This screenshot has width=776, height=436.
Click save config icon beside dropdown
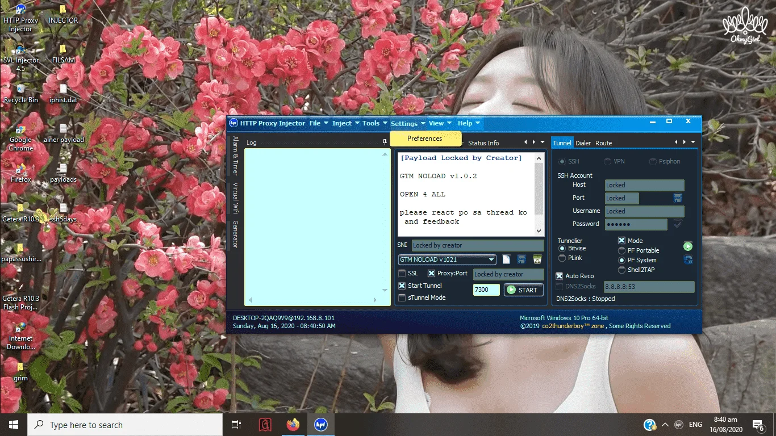click(x=521, y=259)
